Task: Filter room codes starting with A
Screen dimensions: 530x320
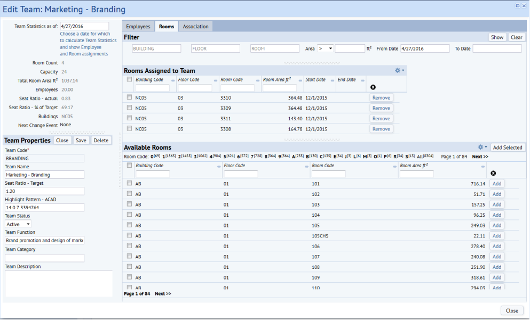Action: point(298,157)
